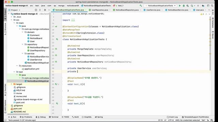Open the NoticeBoard4ApplicationTests run configuration dropdown
218x122 pixels.
coord(160,6)
